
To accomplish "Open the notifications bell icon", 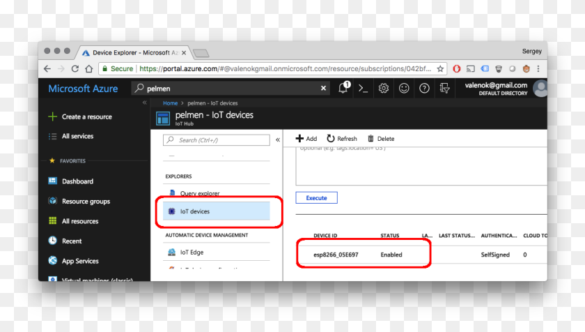I will 343,88.
